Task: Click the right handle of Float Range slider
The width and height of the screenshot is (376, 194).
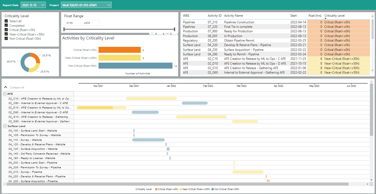Action: click(x=174, y=29)
